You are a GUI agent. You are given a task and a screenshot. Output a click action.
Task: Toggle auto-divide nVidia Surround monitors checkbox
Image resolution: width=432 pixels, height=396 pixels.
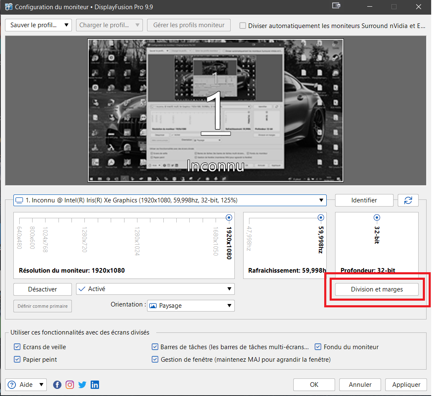click(243, 26)
